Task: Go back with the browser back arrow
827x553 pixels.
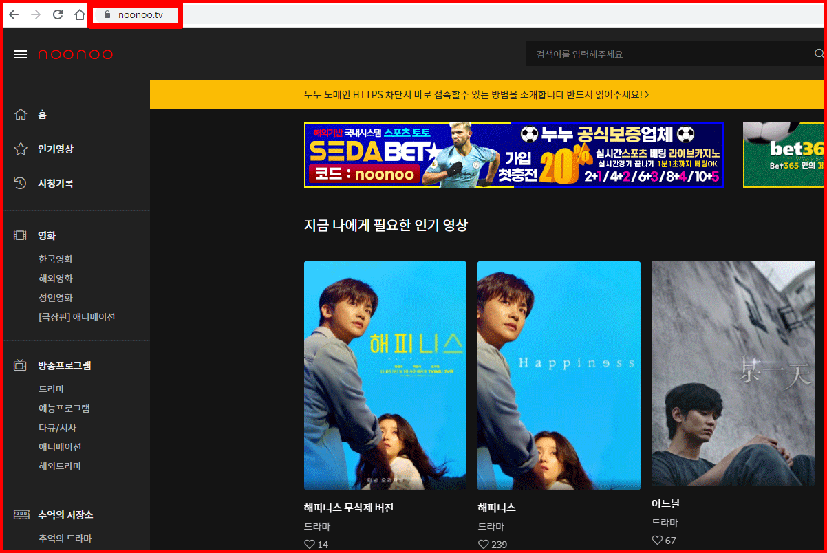Action: [x=14, y=14]
